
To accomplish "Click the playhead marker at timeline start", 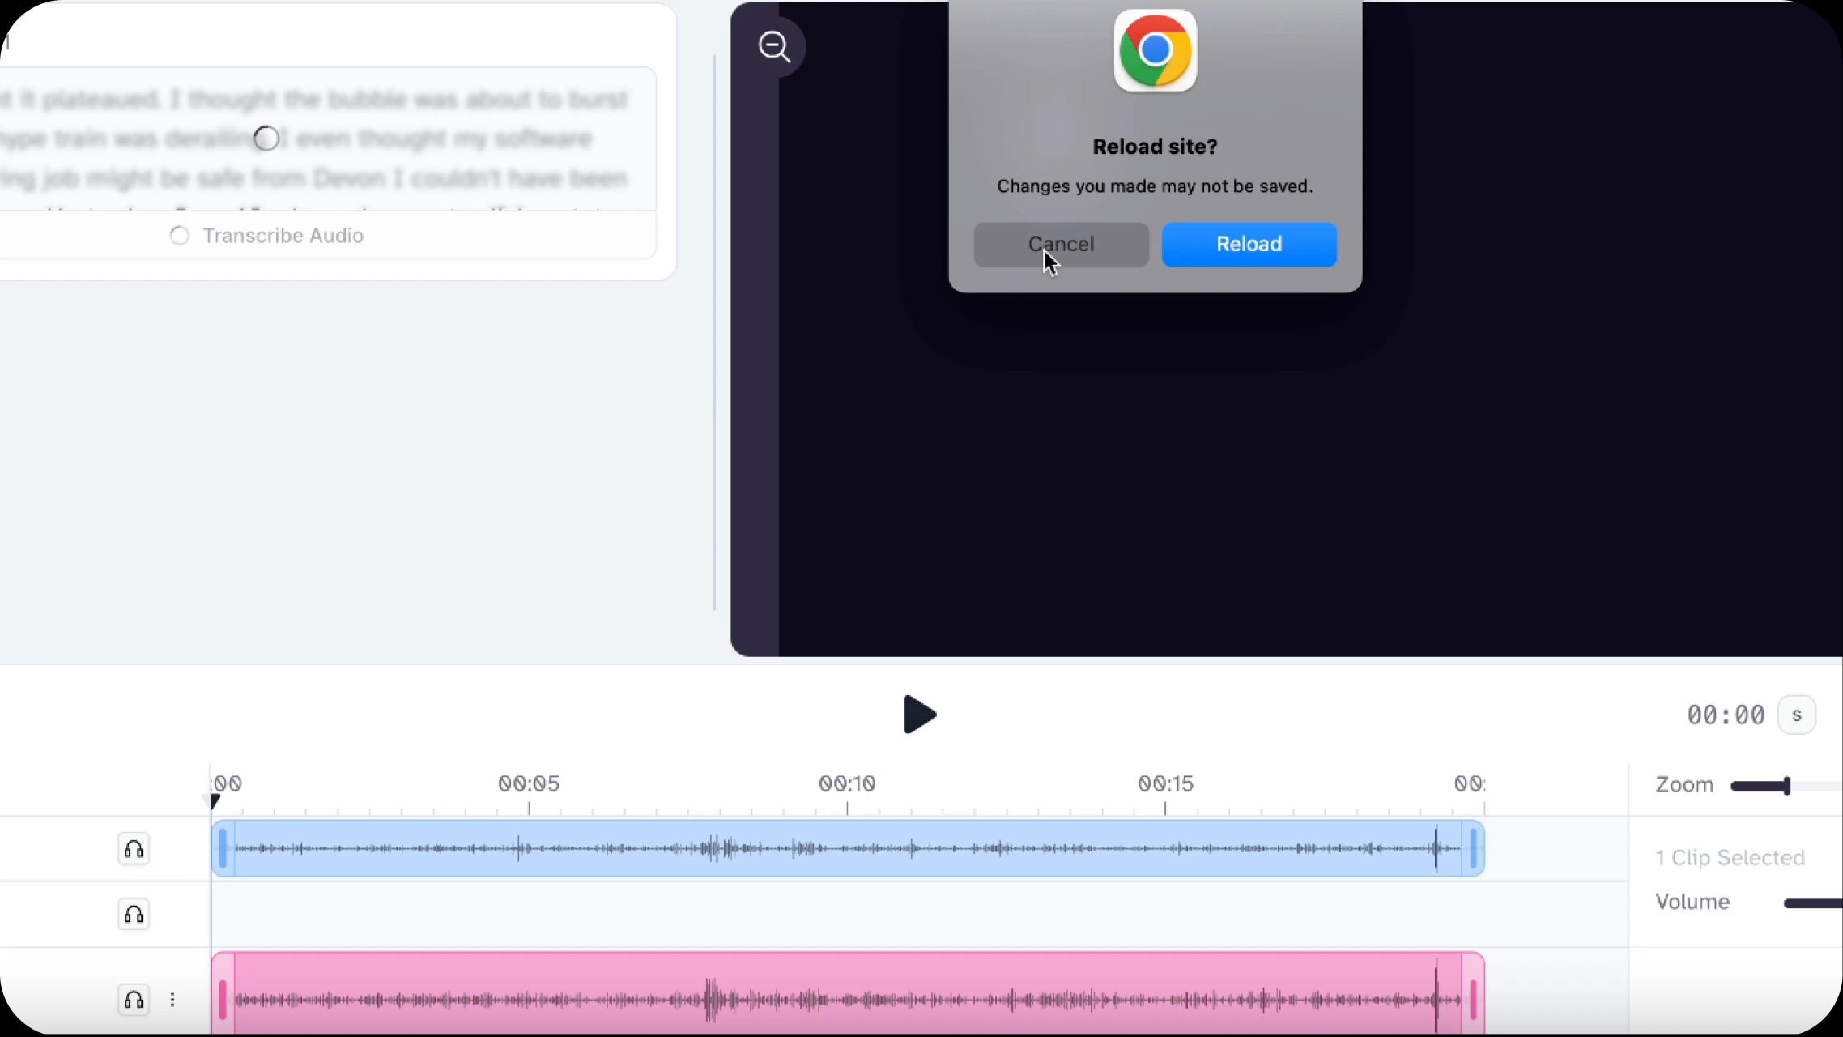I will click(215, 801).
